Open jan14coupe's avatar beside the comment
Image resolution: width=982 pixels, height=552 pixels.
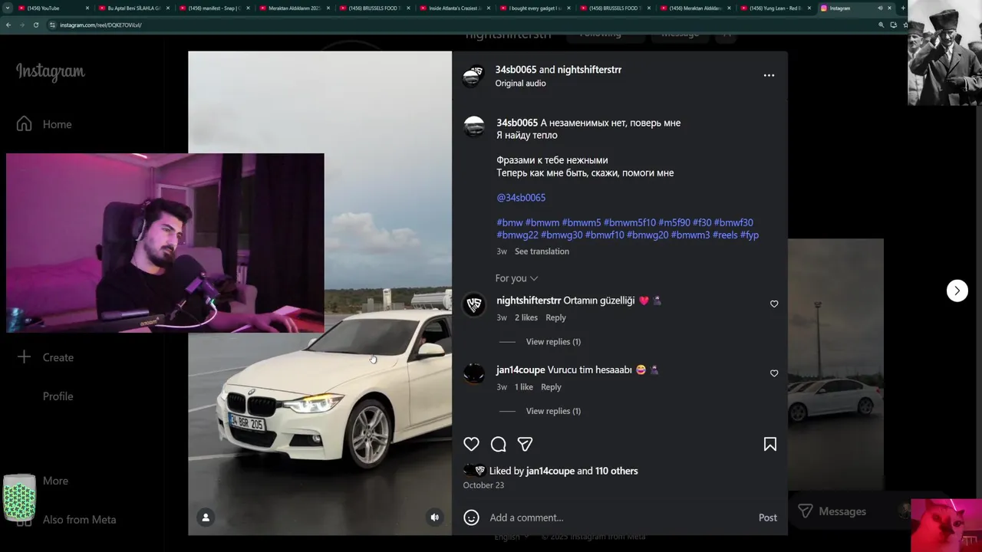(x=474, y=373)
